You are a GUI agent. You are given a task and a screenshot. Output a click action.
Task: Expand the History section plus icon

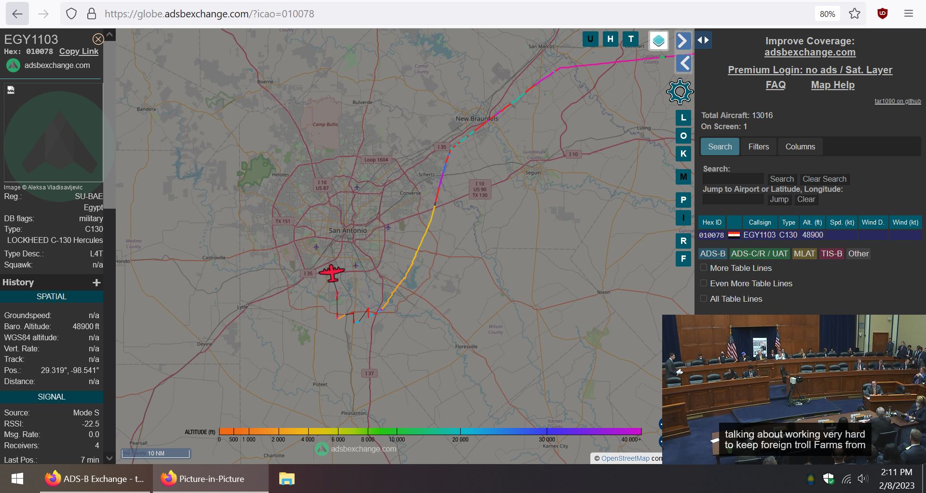click(x=96, y=282)
